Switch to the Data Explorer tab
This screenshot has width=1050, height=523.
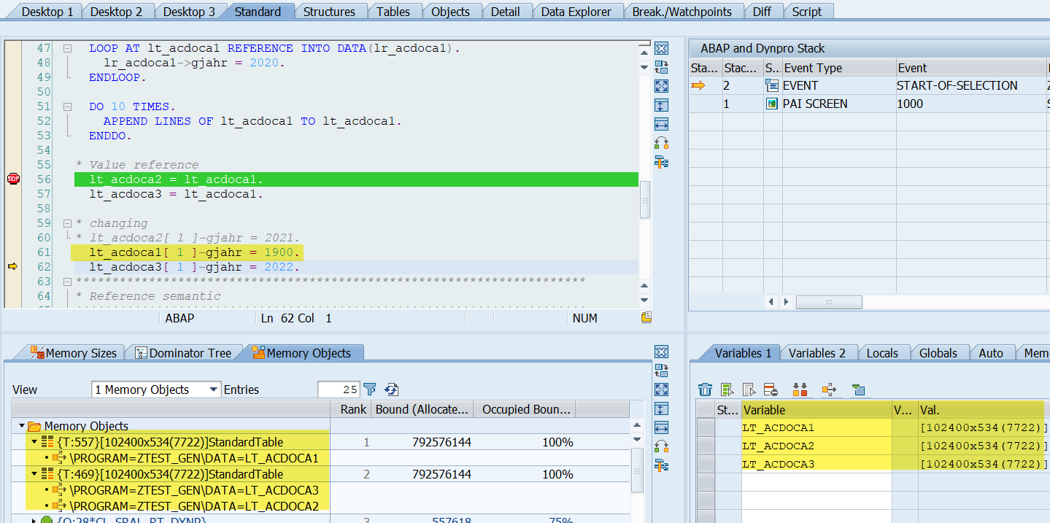pos(577,11)
